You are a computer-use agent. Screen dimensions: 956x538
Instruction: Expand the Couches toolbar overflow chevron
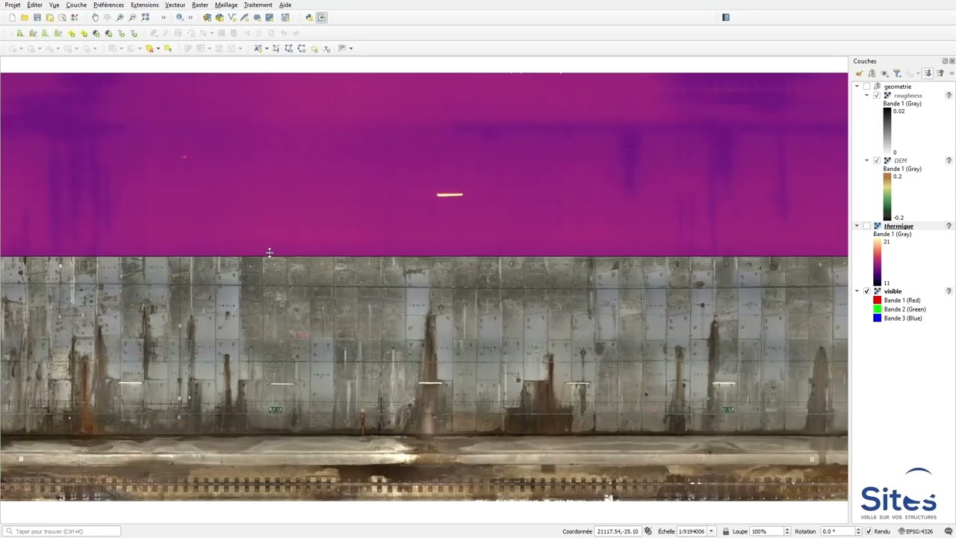952,73
